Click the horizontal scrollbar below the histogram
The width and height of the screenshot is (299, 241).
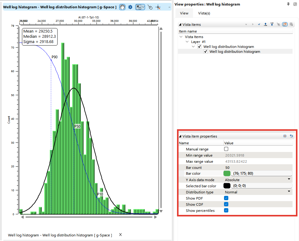pos(89,217)
